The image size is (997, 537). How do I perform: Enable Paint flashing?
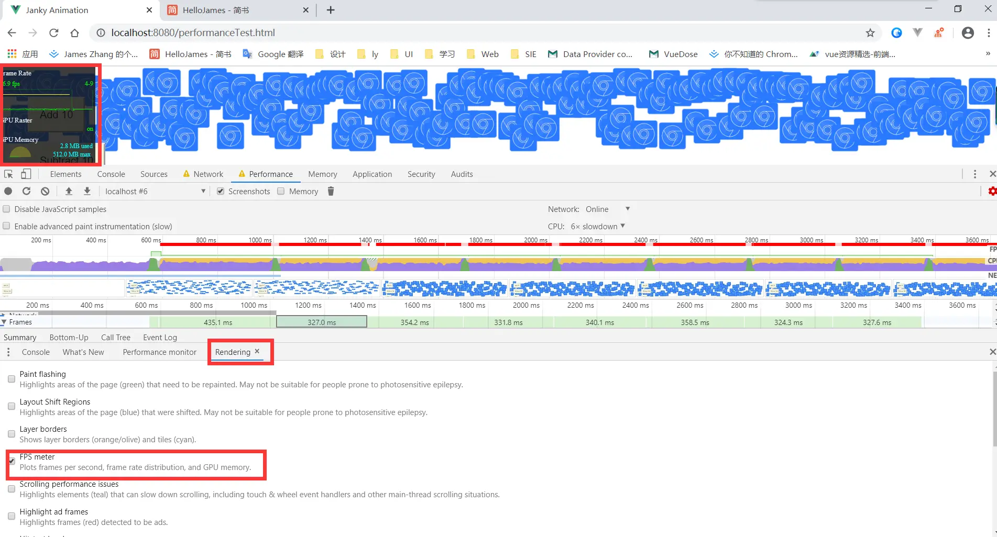[x=12, y=379]
